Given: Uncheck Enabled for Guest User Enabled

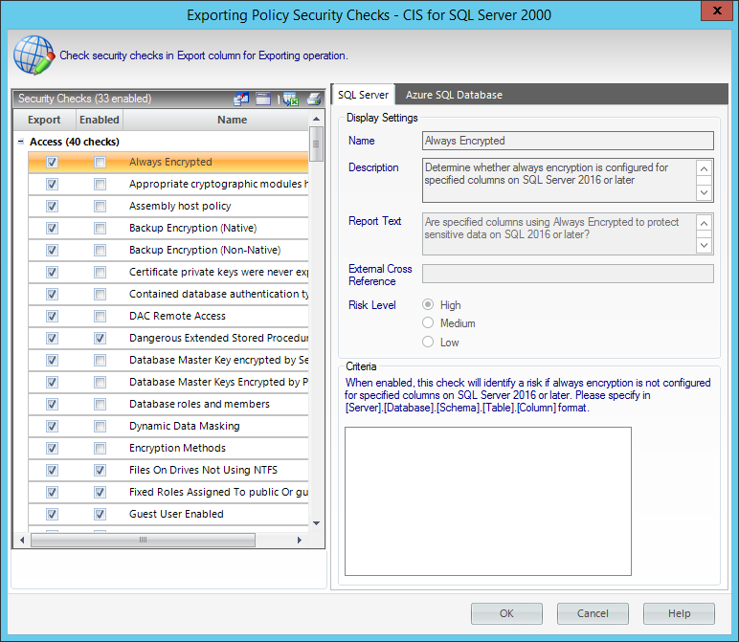Looking at the screenshot, I should 100,515.
